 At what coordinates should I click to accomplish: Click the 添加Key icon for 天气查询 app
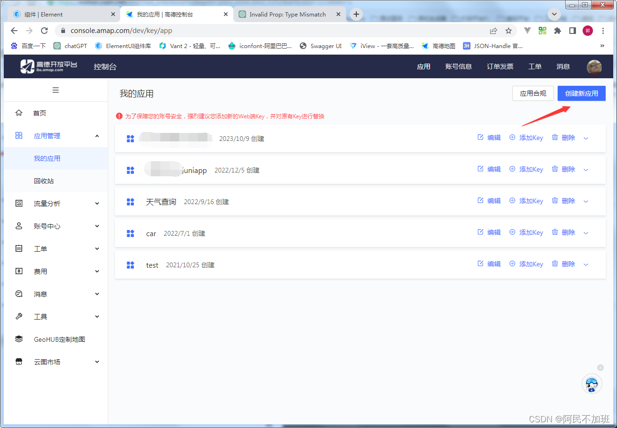pos(512,200)
